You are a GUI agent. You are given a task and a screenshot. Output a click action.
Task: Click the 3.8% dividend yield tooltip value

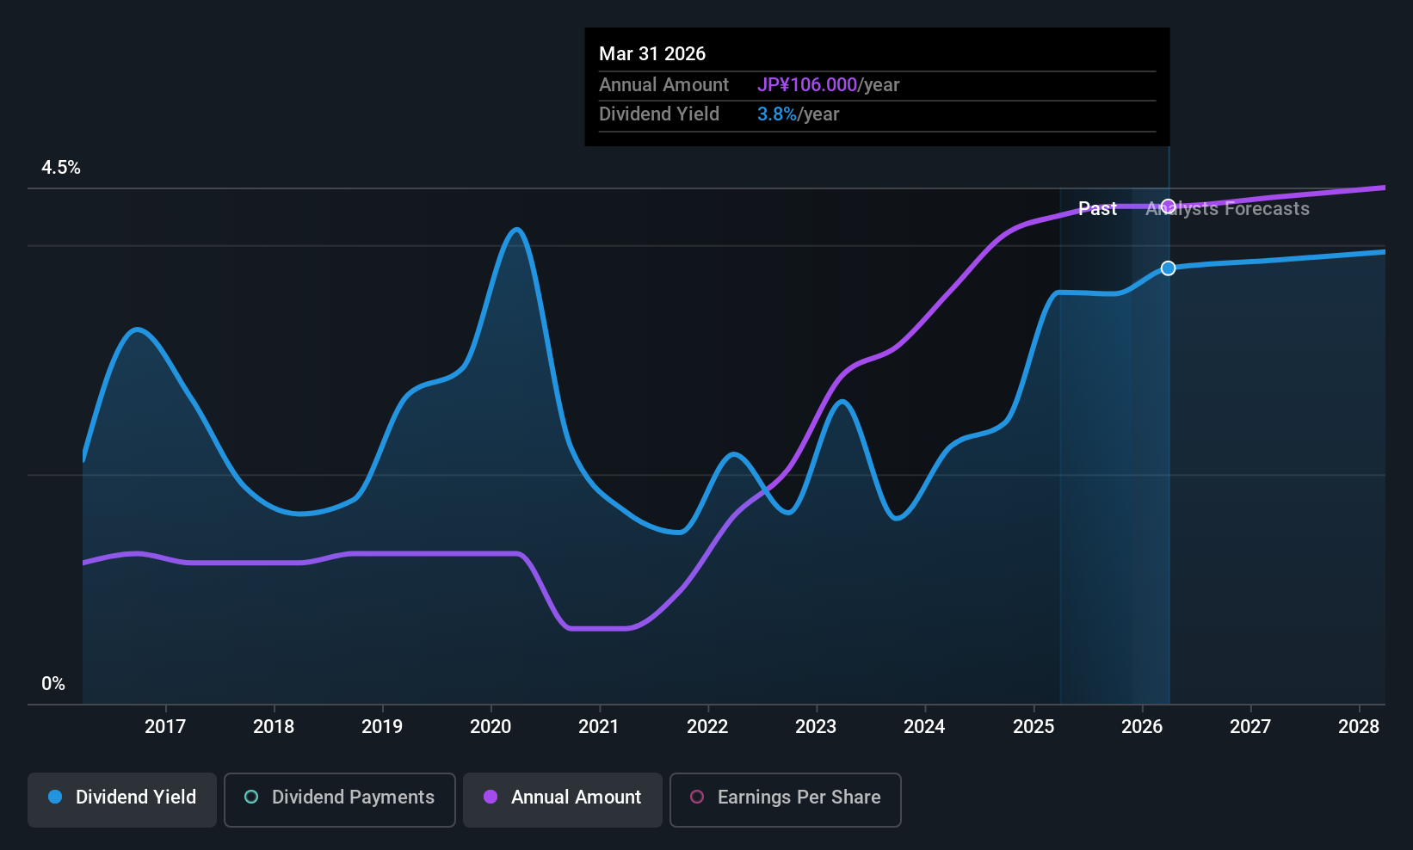pos(777,114)
